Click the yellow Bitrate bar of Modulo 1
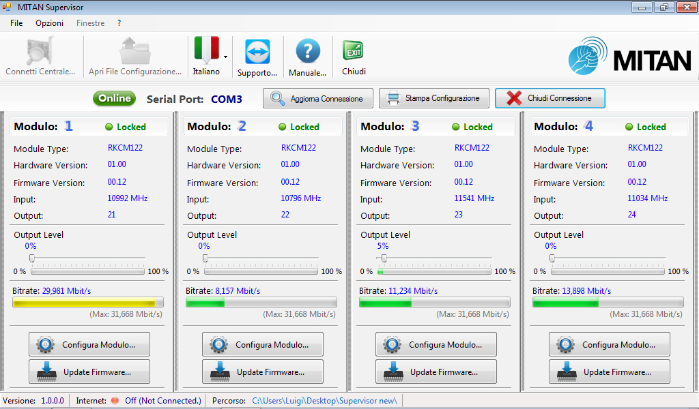Image resolution: width=699 pixels, height=409 pixels. pos(88,303)
